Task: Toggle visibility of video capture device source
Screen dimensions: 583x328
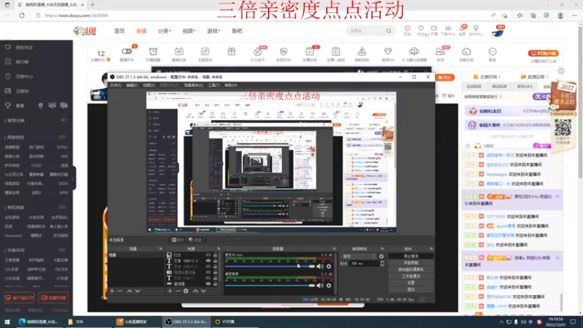Action: (x=208, y=272)
